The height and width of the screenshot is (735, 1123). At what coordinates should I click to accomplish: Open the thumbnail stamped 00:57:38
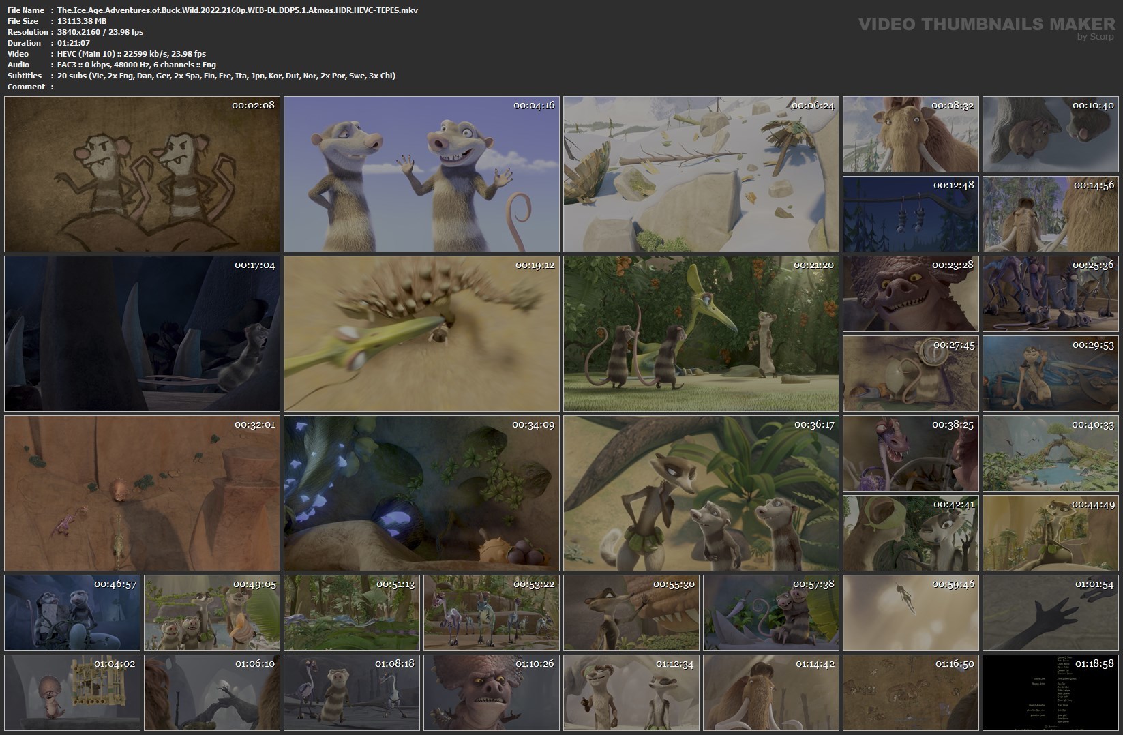[x=771, y=613]
